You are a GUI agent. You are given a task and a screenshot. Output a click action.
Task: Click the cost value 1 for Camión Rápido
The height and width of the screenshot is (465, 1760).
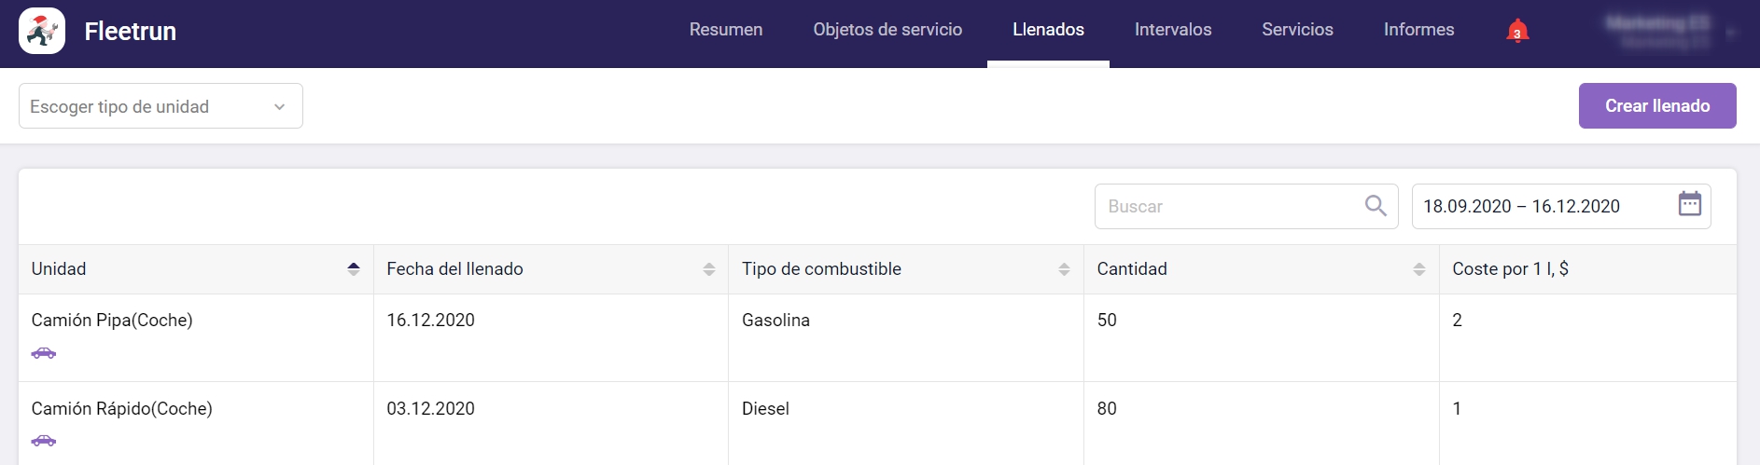click(x=1457, y=409)
